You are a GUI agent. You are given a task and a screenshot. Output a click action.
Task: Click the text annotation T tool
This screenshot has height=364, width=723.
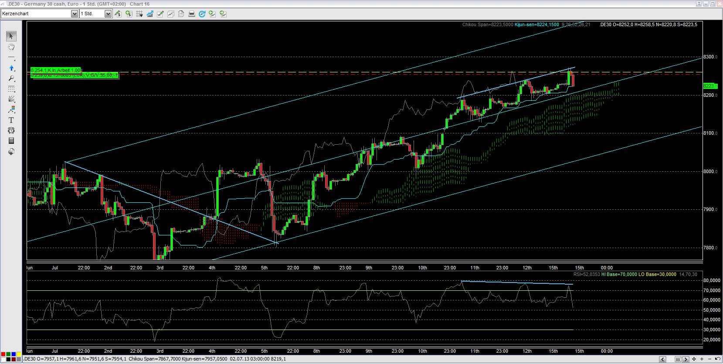pyautogui.click(x=11, y=120)
